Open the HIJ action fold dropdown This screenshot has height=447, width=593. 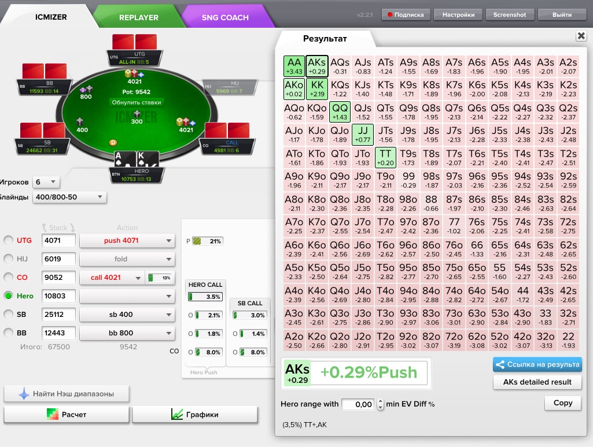click(x=127, y=259)
